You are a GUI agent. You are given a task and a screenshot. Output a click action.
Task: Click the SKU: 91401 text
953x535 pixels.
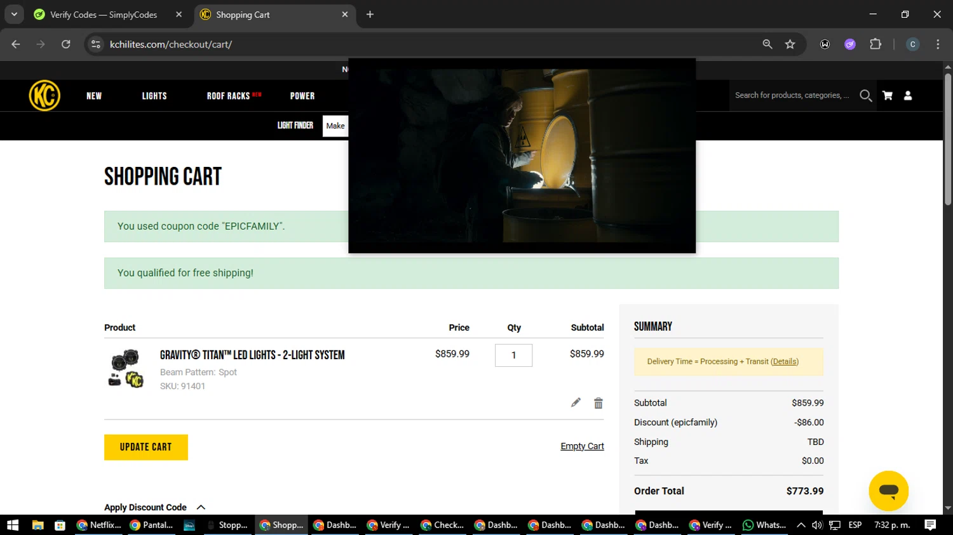(x=182, y=386)
